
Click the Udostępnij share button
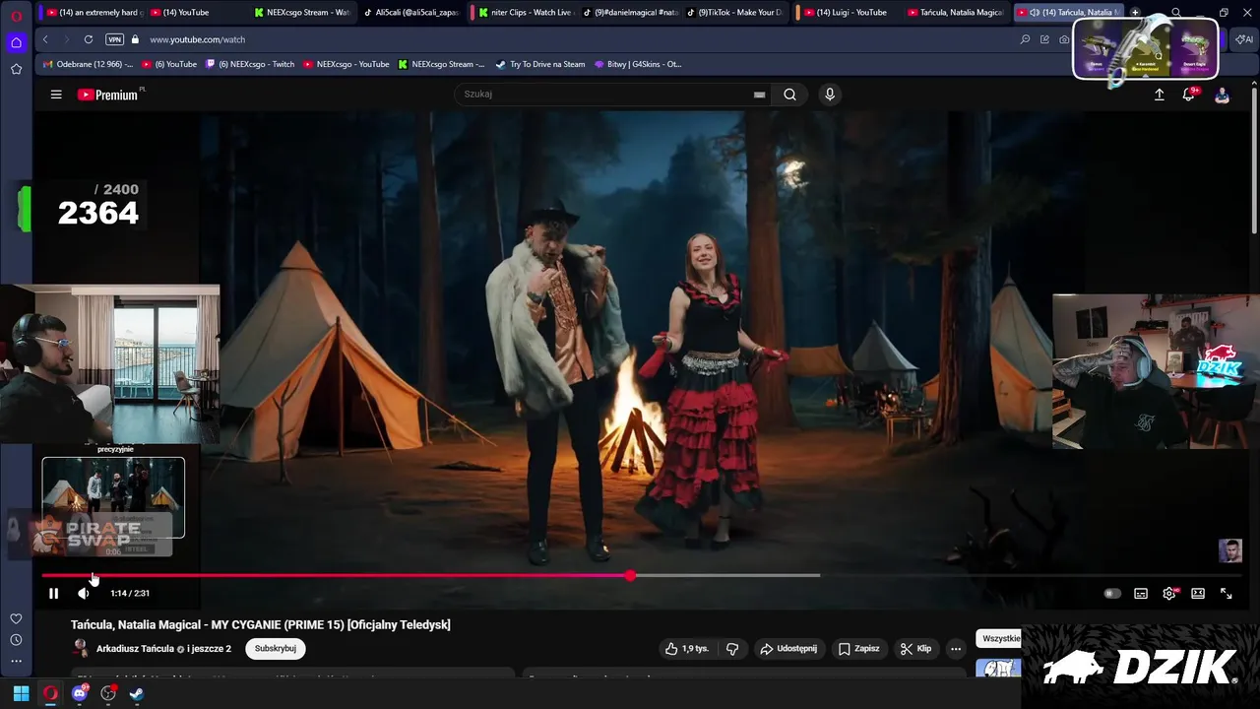point(788,649)
